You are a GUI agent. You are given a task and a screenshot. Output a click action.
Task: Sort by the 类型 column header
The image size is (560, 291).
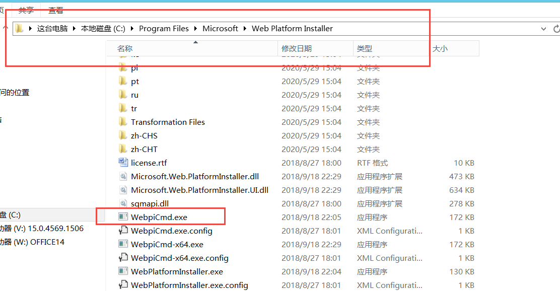click(391, 48)
